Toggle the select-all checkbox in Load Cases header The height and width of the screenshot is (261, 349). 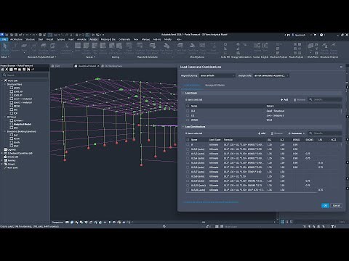point(188,106)
